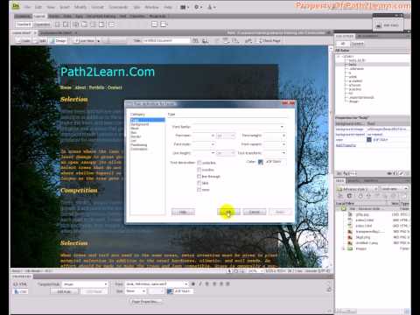Click the Connect to remote host icon

340,196
